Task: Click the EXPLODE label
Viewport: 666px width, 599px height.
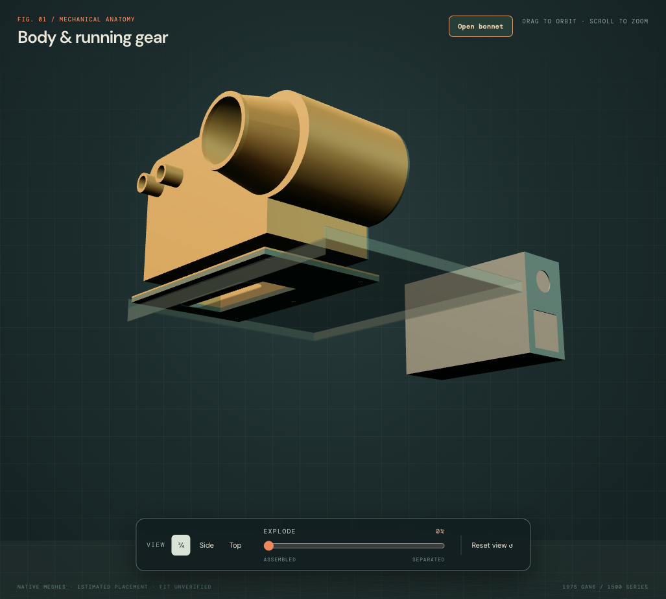Action: pos(279,532)
